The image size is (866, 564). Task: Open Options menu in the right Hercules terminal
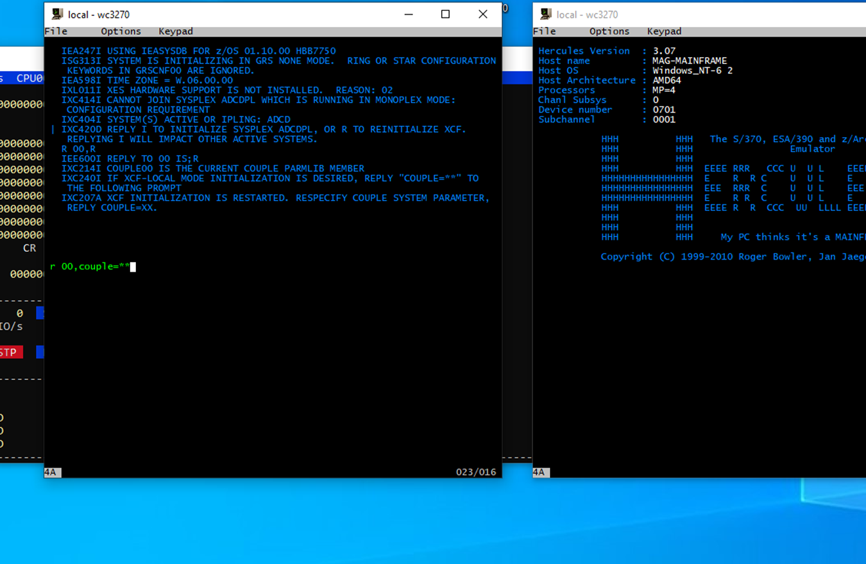click(x=609, y=31)
